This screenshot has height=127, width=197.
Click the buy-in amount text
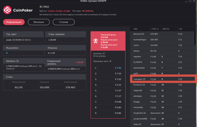[x=59, y=11]
